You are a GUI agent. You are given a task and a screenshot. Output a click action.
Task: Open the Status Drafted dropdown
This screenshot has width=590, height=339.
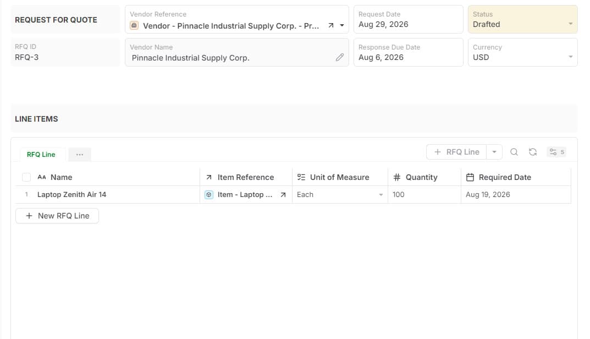(x=523, y=19)
